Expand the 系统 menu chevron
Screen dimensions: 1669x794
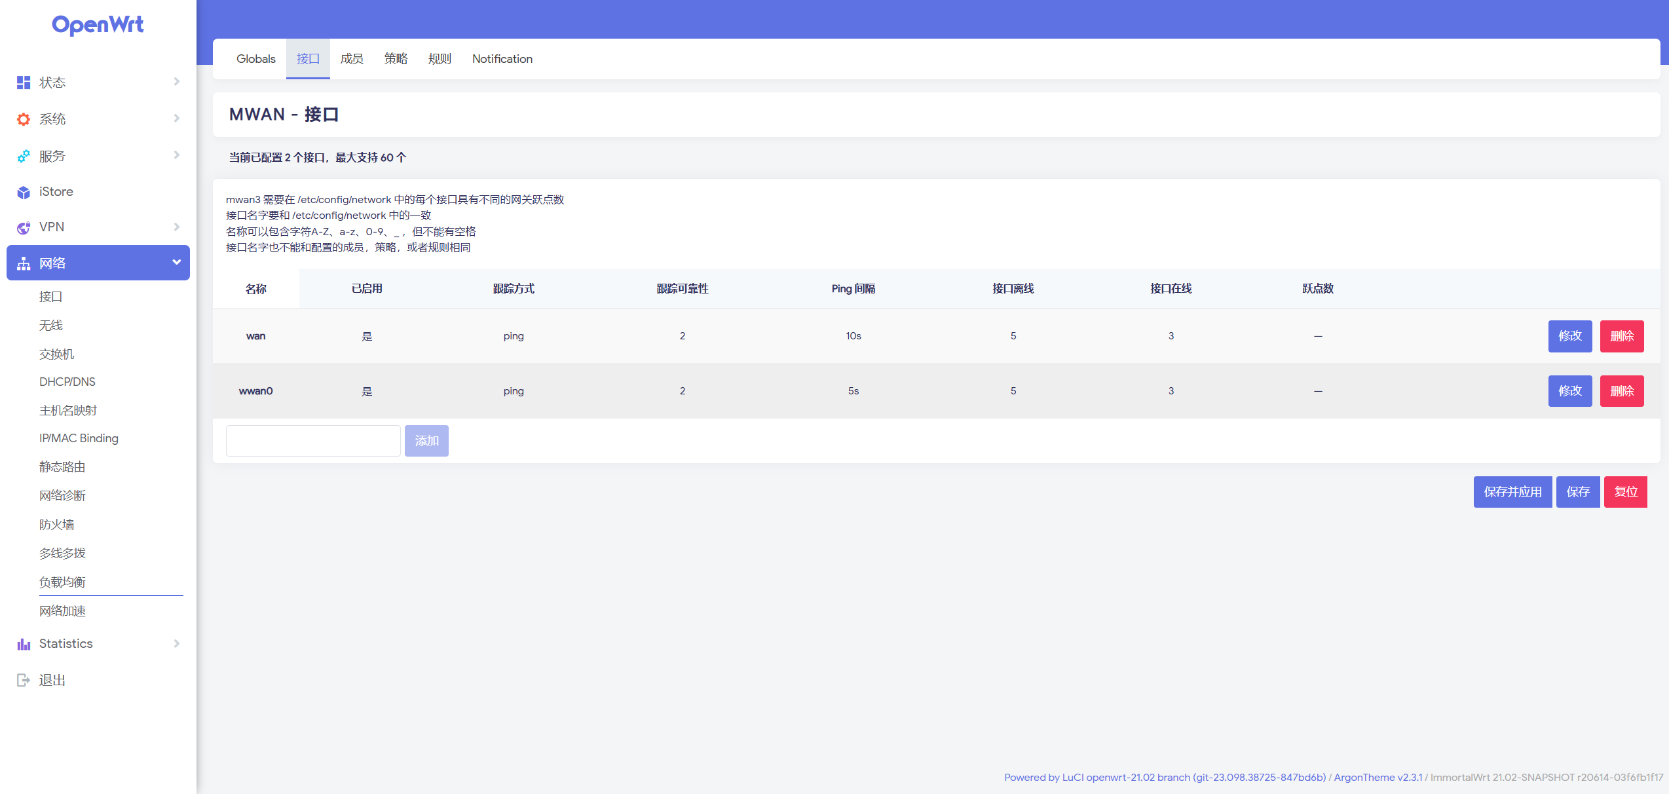point(176,118)
